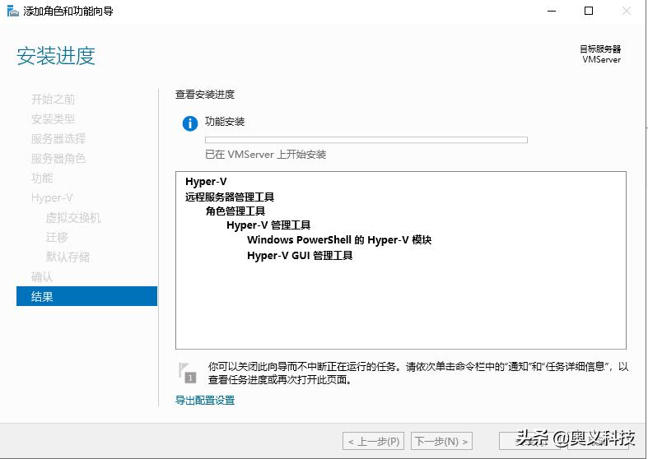Click the Hyper-V 管理工具 entry

(268, 225)
